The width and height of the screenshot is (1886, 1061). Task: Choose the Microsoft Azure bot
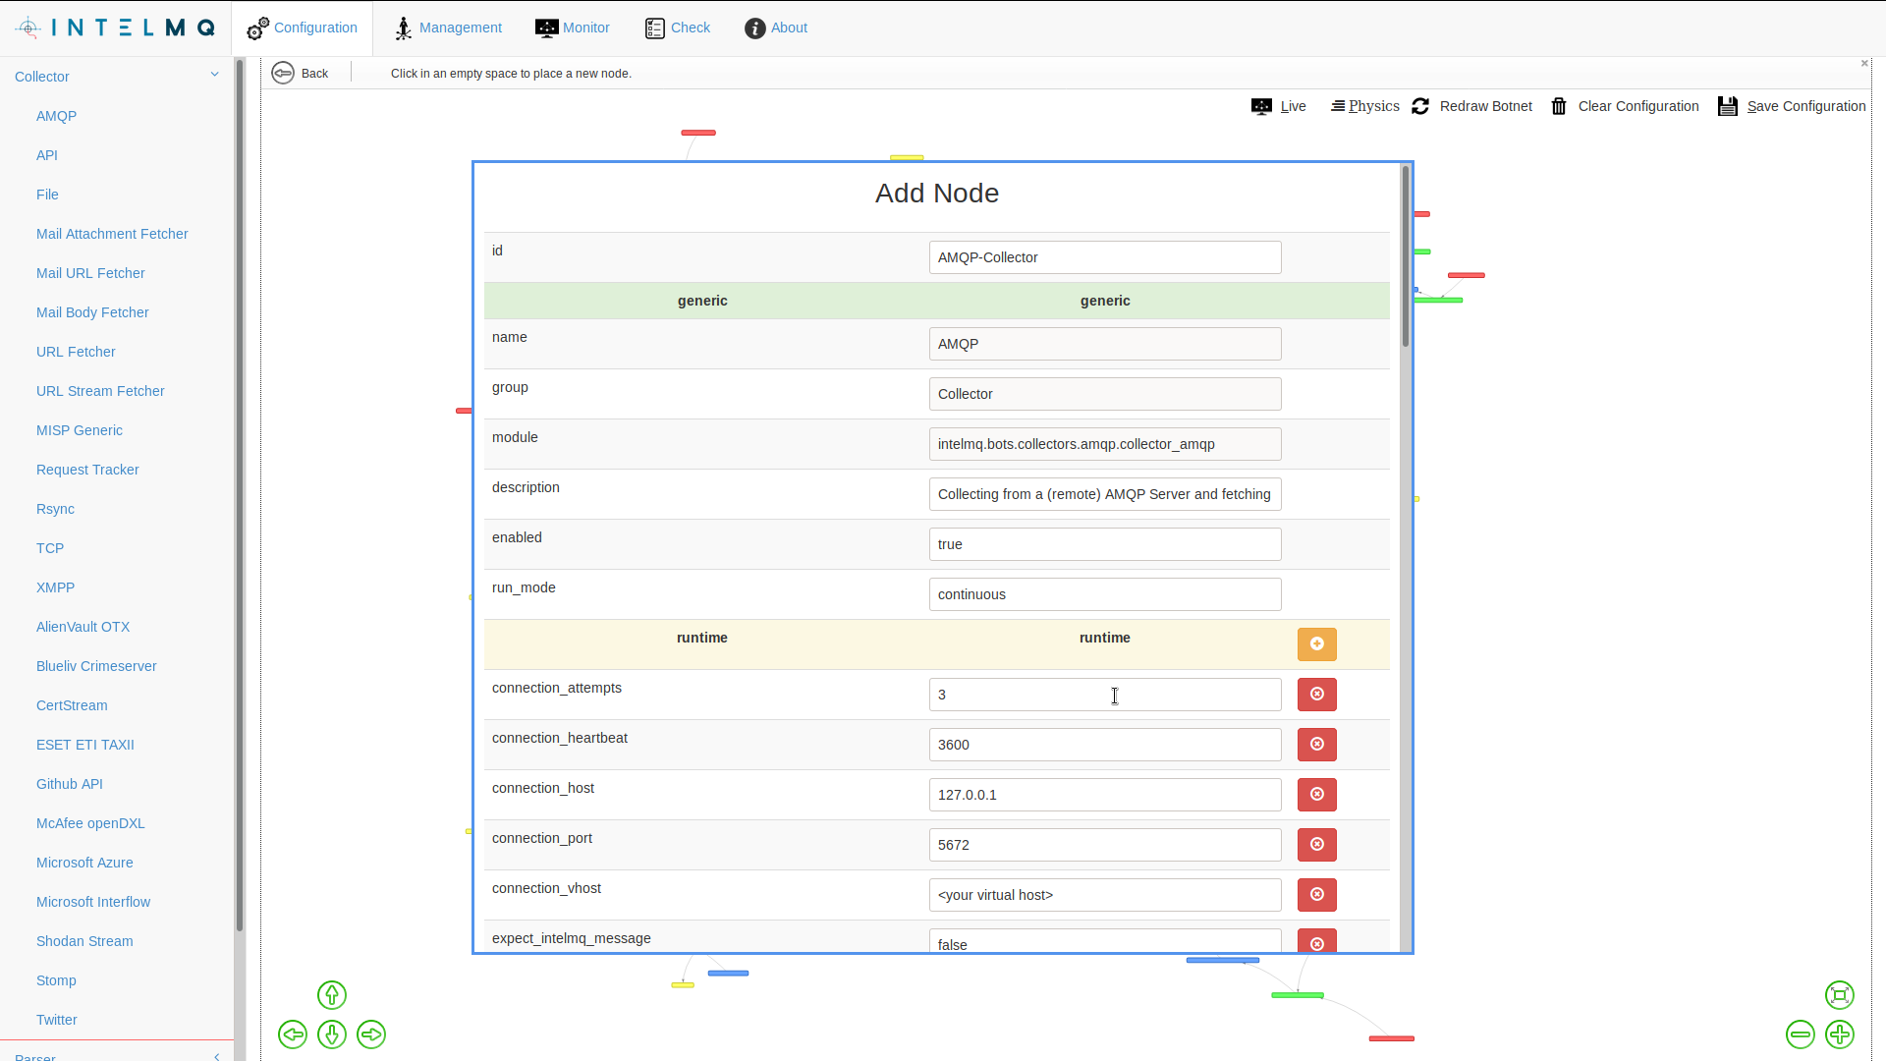click(x=84, y=863)
